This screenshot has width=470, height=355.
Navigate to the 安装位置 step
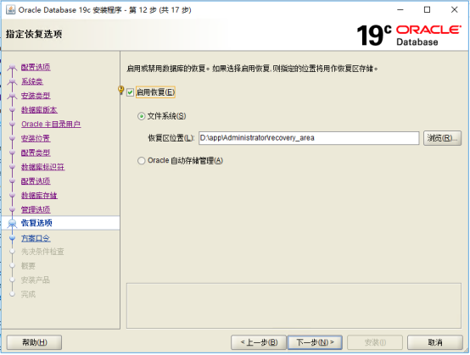tap(36, 138)
